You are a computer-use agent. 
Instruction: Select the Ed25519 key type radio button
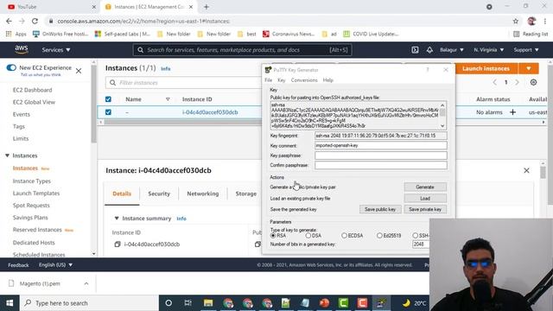tap(379, 235)
